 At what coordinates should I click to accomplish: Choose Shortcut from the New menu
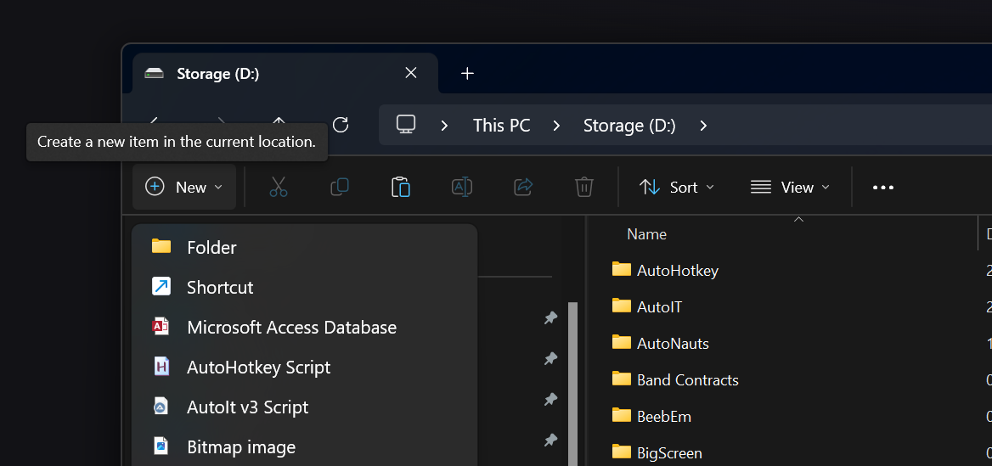[304, 287]
